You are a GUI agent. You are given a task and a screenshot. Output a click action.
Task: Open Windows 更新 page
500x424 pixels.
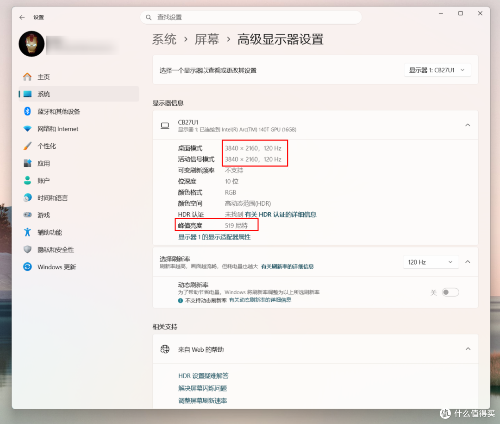pyautogui.click(x=78, y=266)
